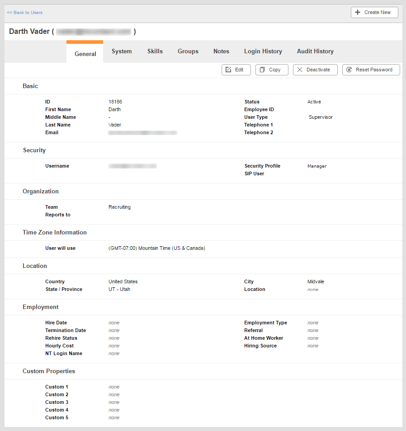The height and width of the screenshot is (431, 406).
Task: Select the First Name value Darth
Action: 114,109
